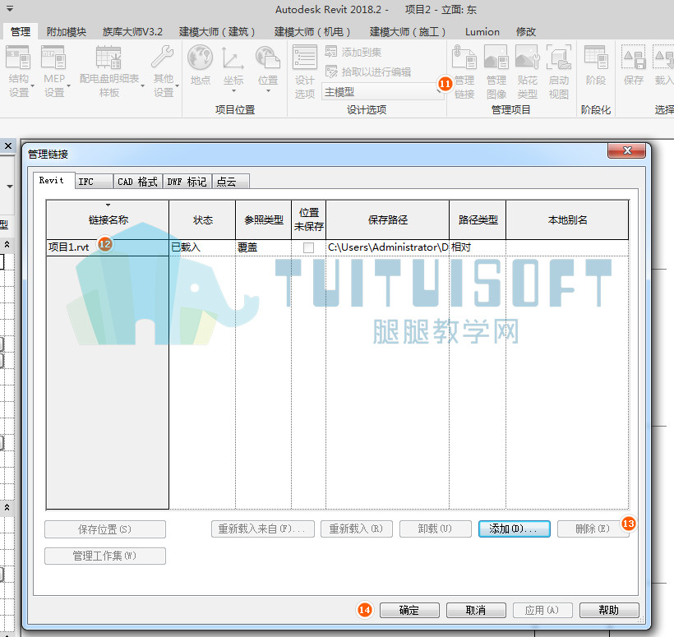The height and width of the screenshot is (637, 674).
Task: Click 添加到集 add to set
Action: (x=353, y=52)
